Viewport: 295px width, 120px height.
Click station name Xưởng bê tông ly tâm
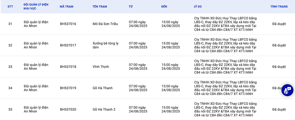pyautogui.click(x=105, y=45)
